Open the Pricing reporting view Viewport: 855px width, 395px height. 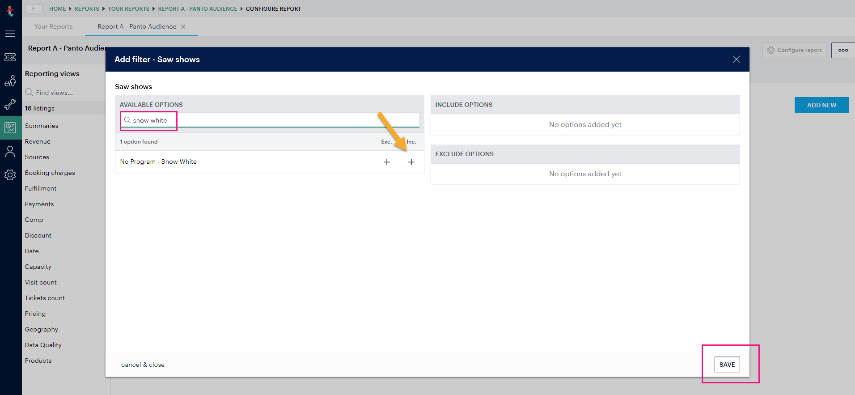pyautogui.click(x=35, y=314)
